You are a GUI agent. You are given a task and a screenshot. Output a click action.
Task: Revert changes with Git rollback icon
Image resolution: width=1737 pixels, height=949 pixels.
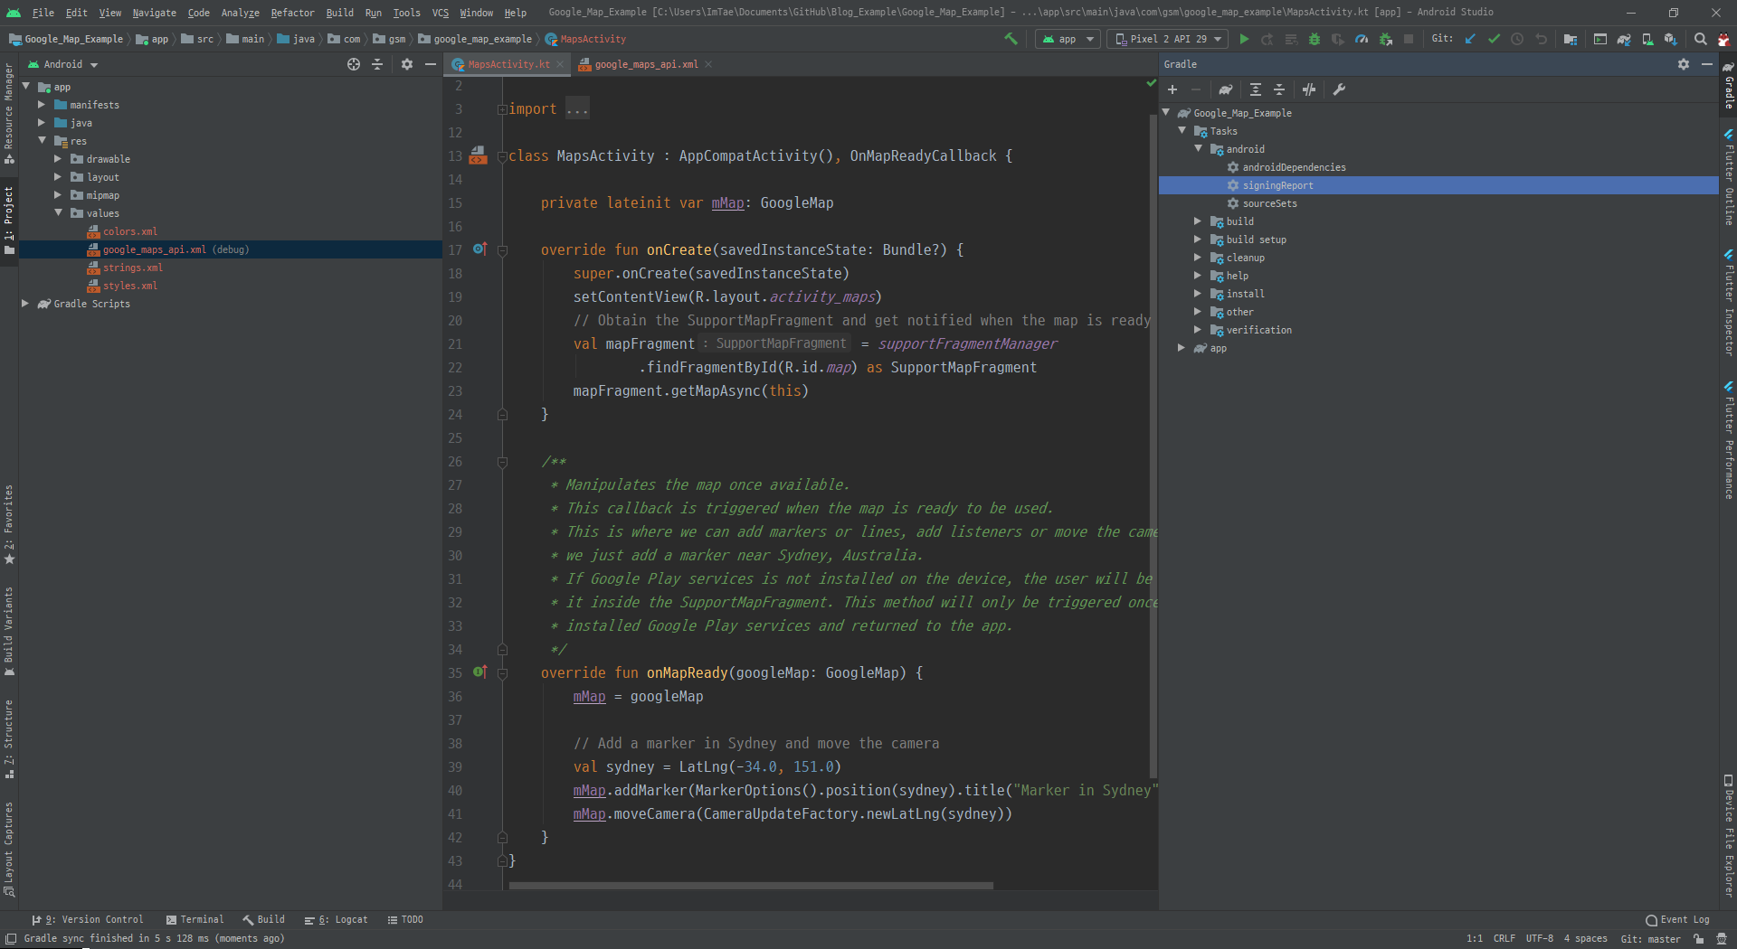pyautogui.click(x=1541, y=39)
